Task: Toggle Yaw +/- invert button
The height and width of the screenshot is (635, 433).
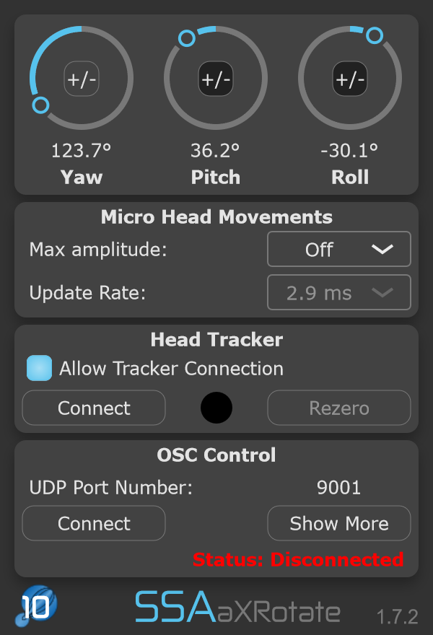Action: click(82, 79)
